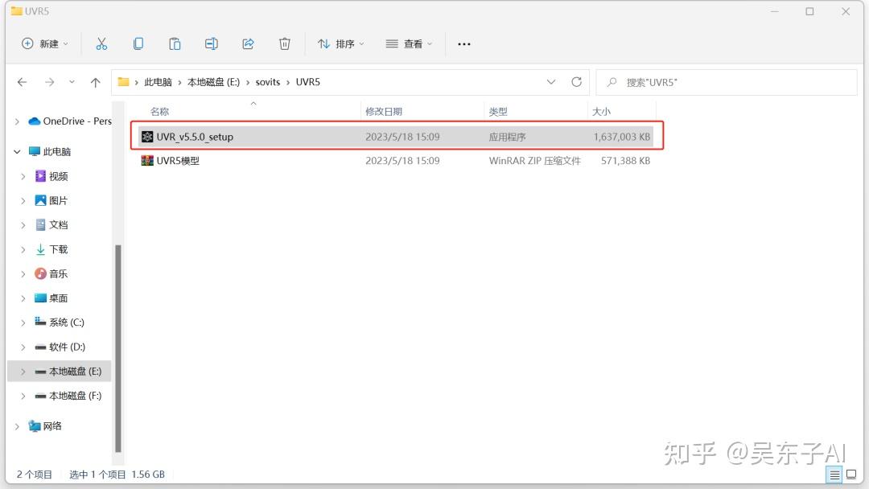Screen dimensions: 869x489
Task: Go up one folder level arrow
Action: [x=95, y=82]
